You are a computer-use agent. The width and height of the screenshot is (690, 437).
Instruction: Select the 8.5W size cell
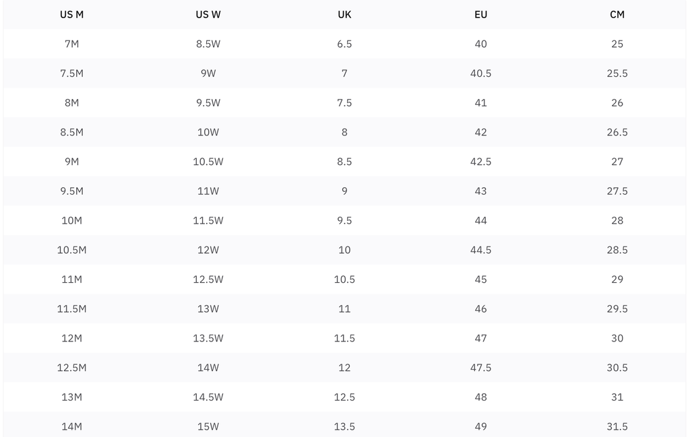click(x=208, y=44)
